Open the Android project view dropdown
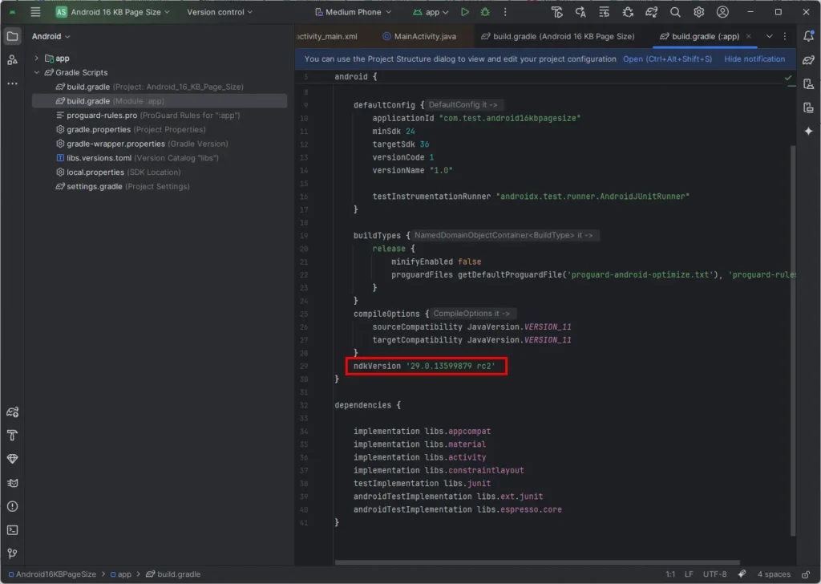Viewport: 821px width, 584px height. [x=51, y=36]
